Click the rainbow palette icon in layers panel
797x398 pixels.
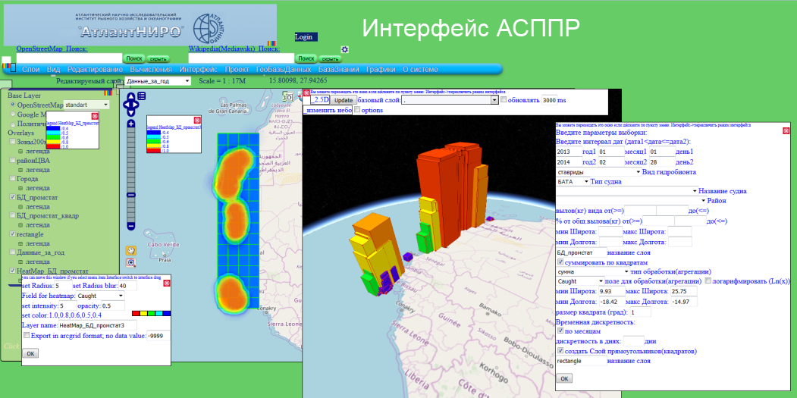(107, 93)
